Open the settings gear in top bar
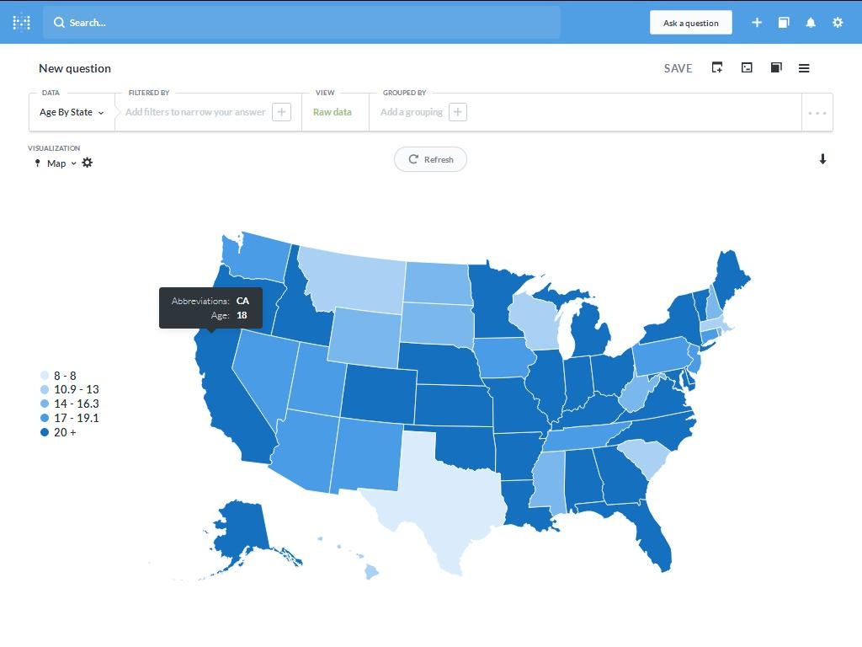862x647 pixels. [838, 23]
